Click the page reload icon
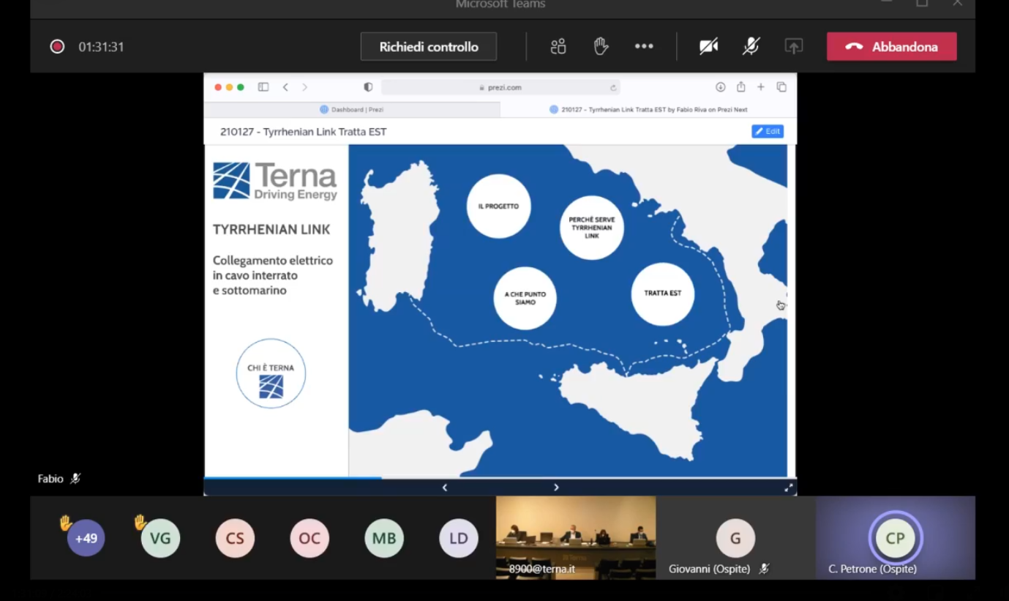Image resolution: width=1009 pixels, height=601 pixels. pos(613,87)
